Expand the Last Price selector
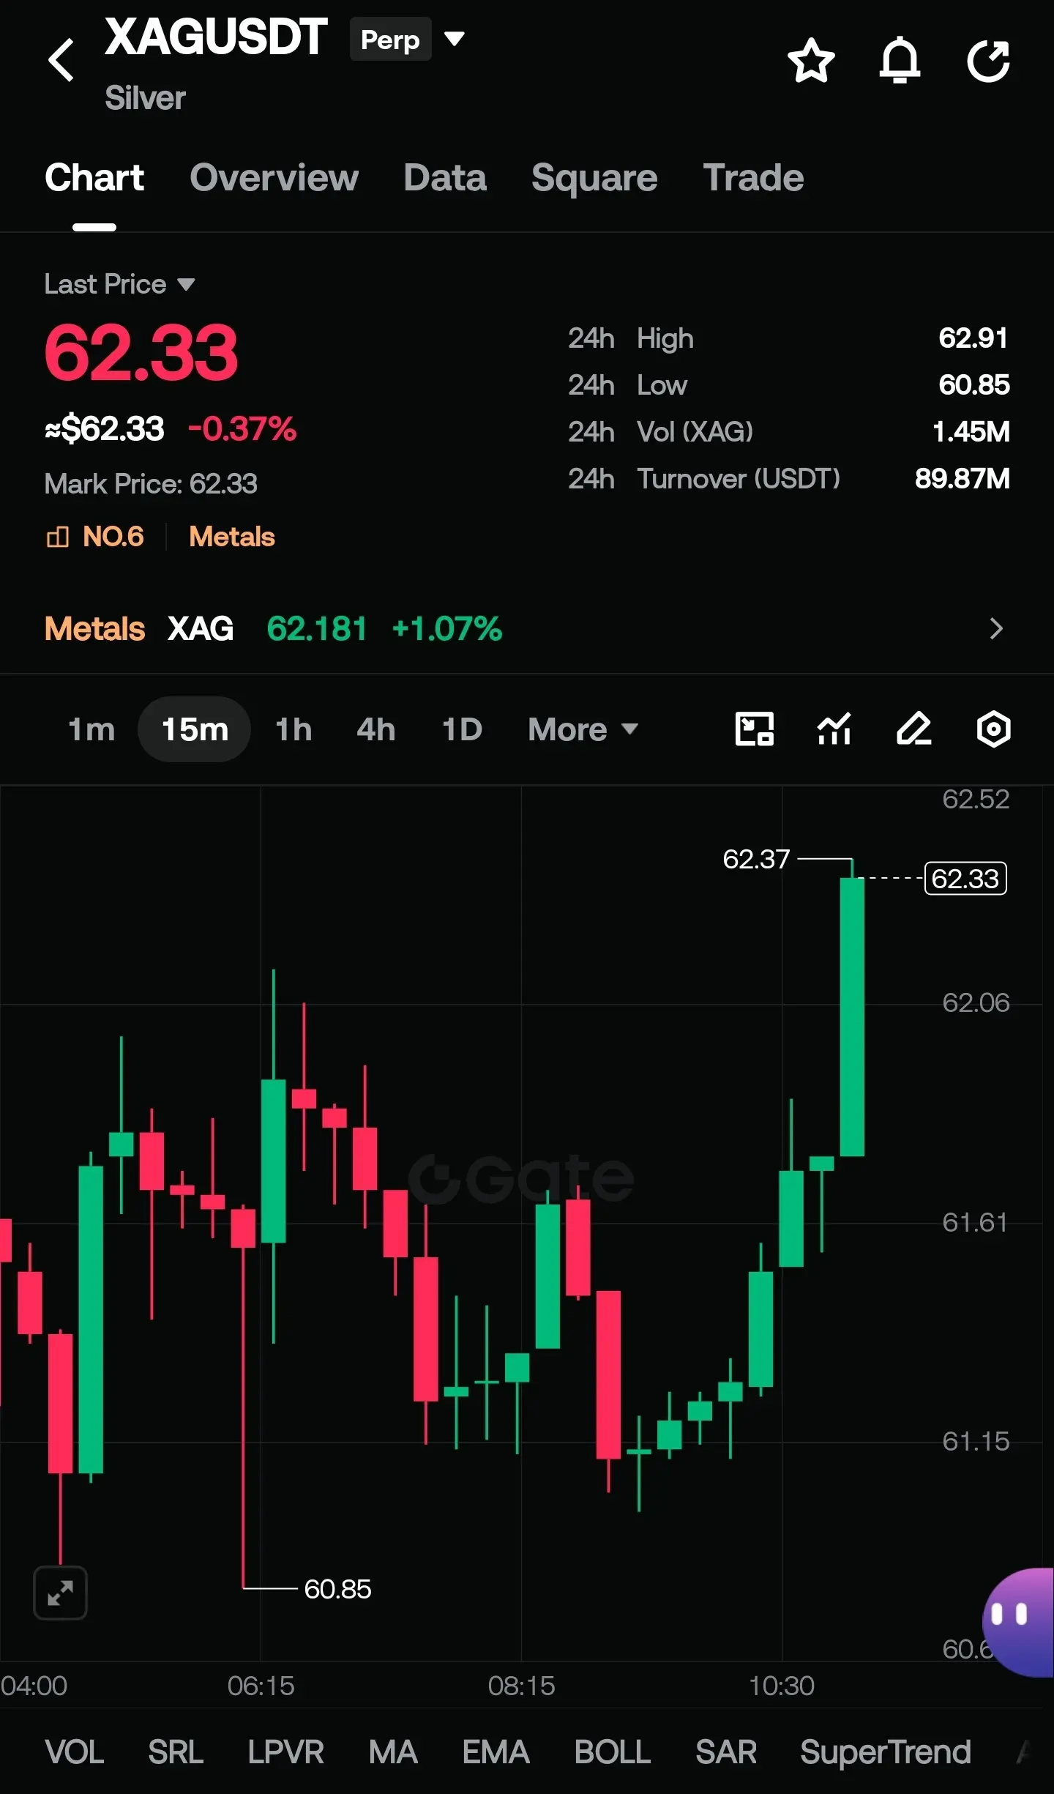This screenshot has height=1794, width=1054. (119, 284)
